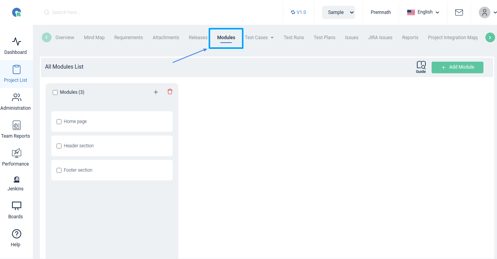
Task: Open the mail envelope icon
Action: coord(459,12)
